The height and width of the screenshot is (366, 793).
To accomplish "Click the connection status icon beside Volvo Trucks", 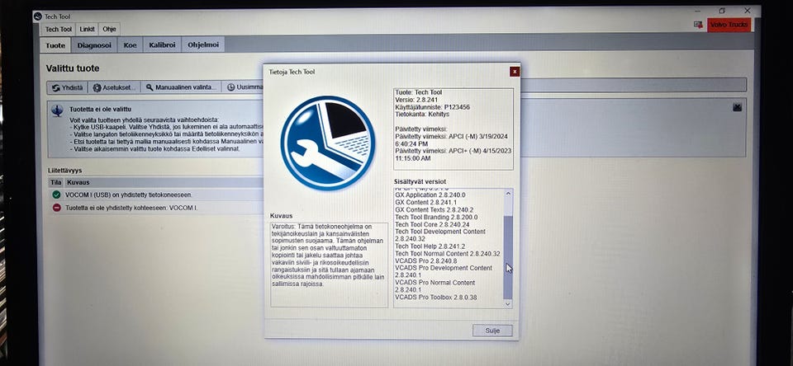I will click(698, 24).
